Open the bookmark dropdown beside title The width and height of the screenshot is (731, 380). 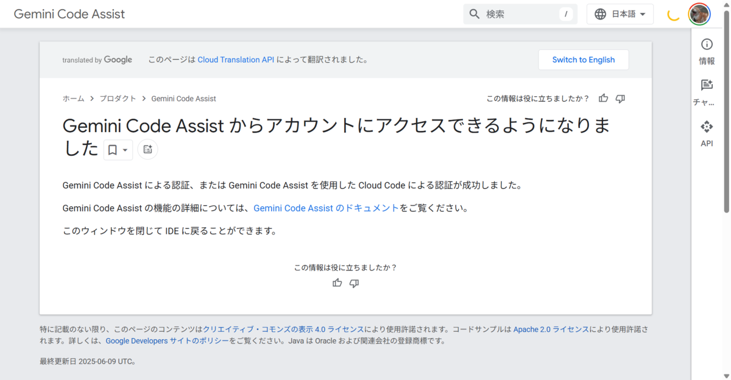[x=118, y=150]
